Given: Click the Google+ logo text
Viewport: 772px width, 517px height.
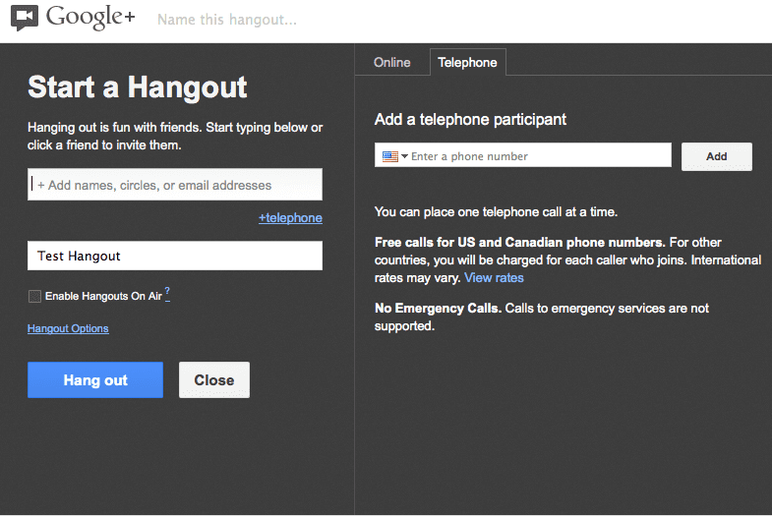Looking at the screenshot, I should pos(89,18).
